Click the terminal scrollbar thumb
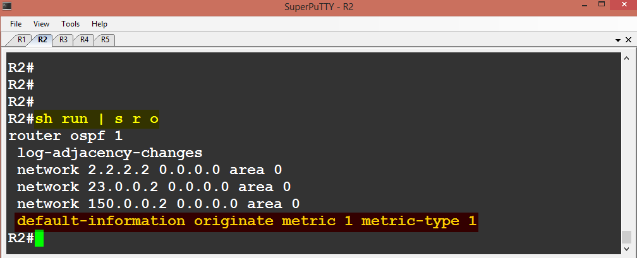This screenshot has width=637, height=258. click(626, 236)
